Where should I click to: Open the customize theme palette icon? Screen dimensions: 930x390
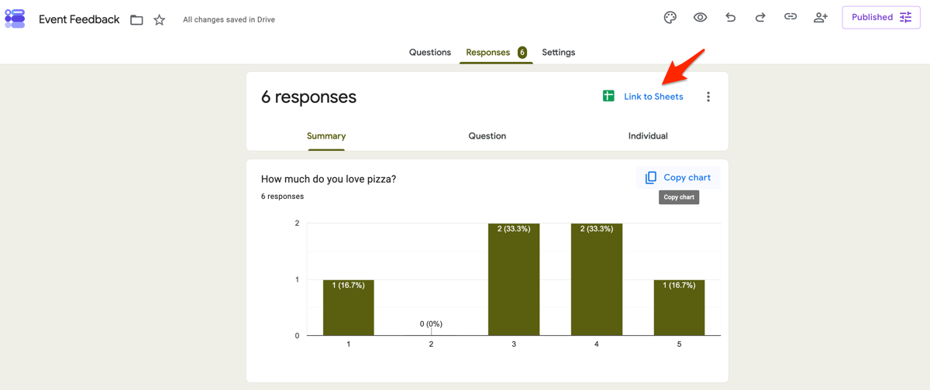tap(670, 17)
